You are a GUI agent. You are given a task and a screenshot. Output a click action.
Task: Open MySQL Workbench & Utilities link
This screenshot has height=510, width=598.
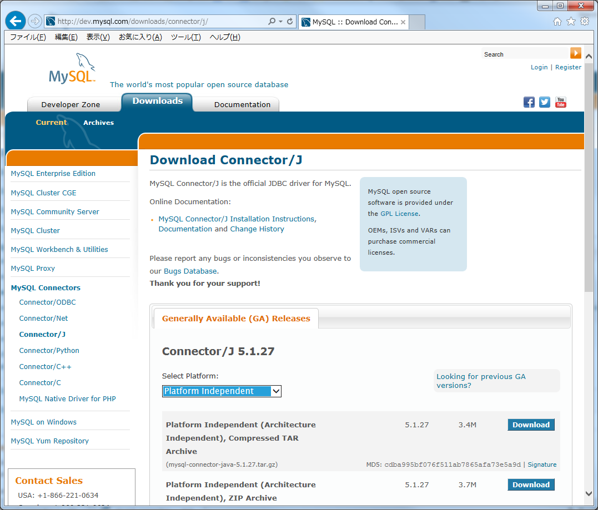(59, 249)
